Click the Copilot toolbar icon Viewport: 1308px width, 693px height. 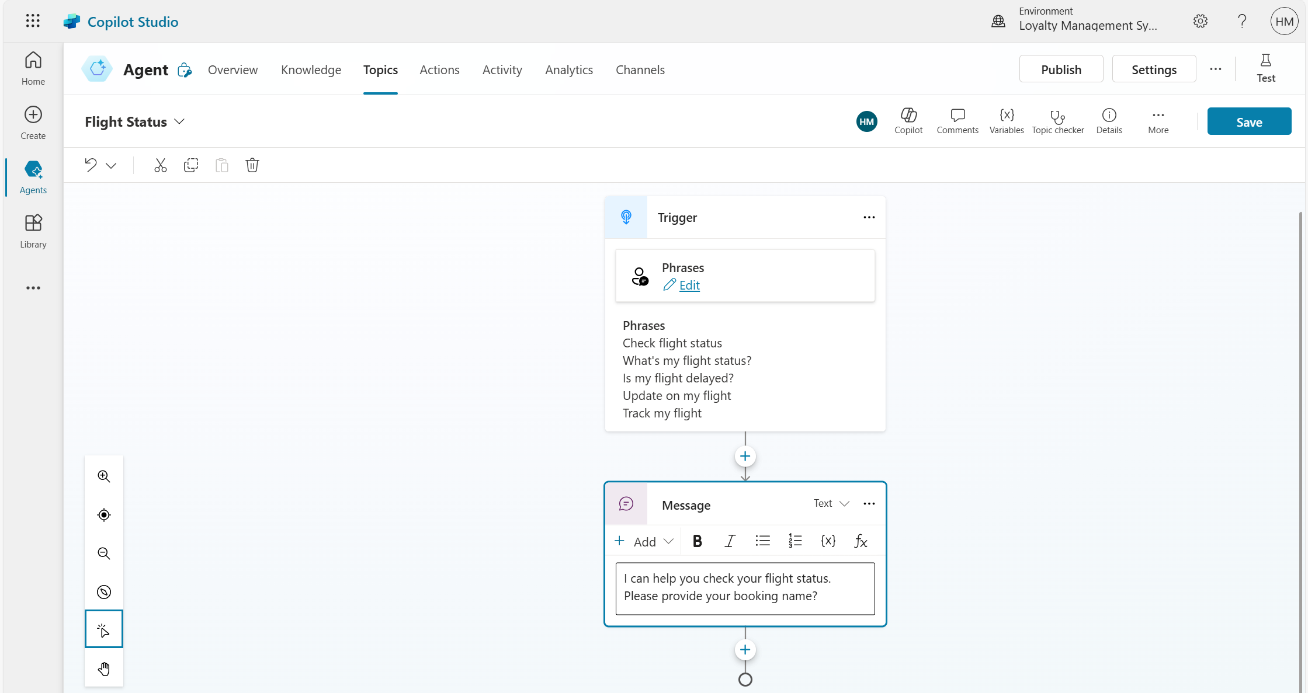coord(908,121)
